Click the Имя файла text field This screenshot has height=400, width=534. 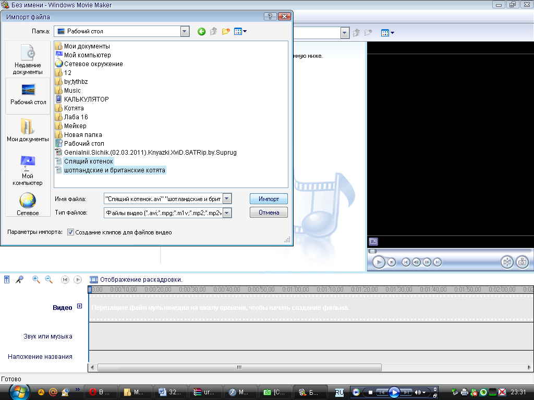(163, 198)
